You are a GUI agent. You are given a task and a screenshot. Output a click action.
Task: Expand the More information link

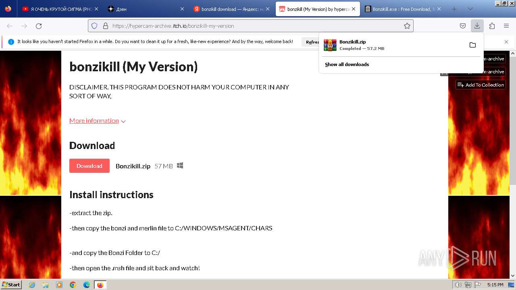click(94, 121)
